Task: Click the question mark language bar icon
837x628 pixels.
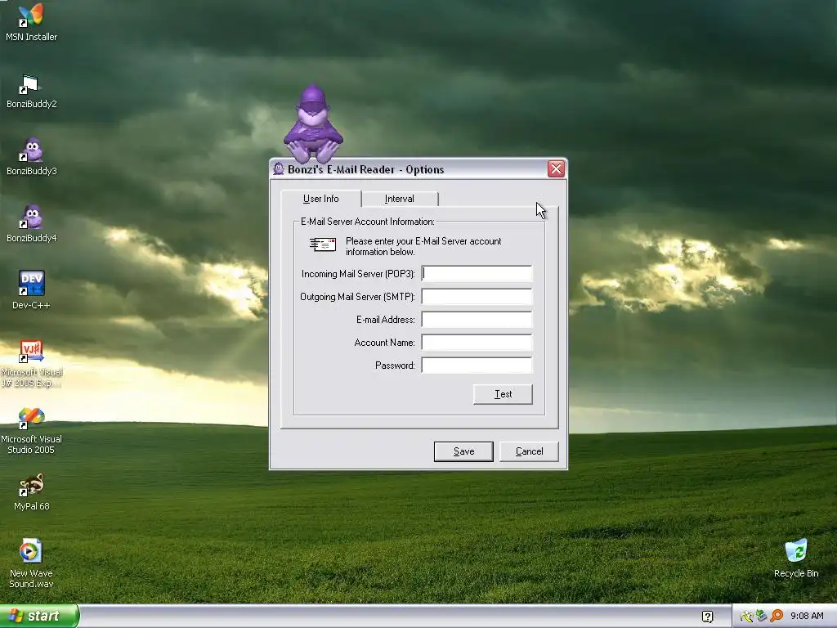Action: pos(707,617)
